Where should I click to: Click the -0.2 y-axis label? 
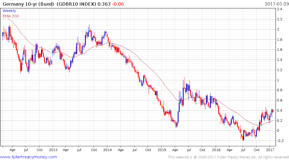point(280,141)
